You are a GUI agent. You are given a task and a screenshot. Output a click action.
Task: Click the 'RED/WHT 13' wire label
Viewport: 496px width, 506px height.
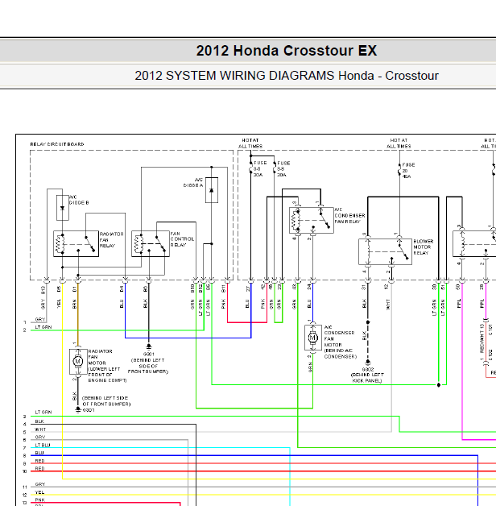click(482, 338)
